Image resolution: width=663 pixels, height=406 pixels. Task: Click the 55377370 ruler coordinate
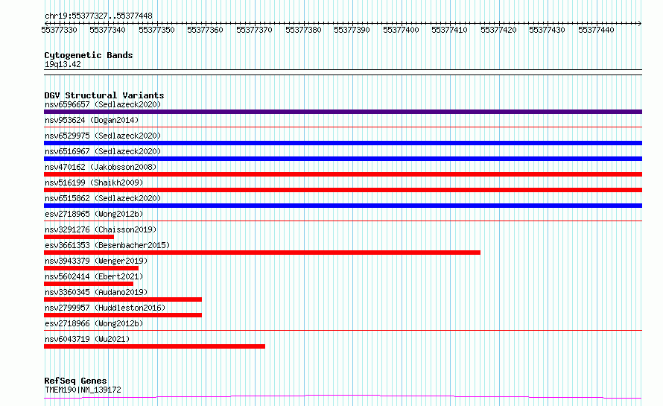[x=254, y=30]
